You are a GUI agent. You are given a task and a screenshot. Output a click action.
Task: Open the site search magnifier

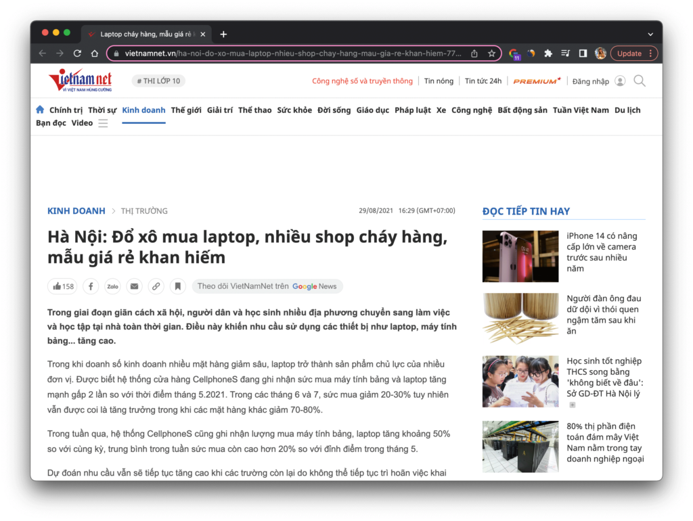pos(640,81)
